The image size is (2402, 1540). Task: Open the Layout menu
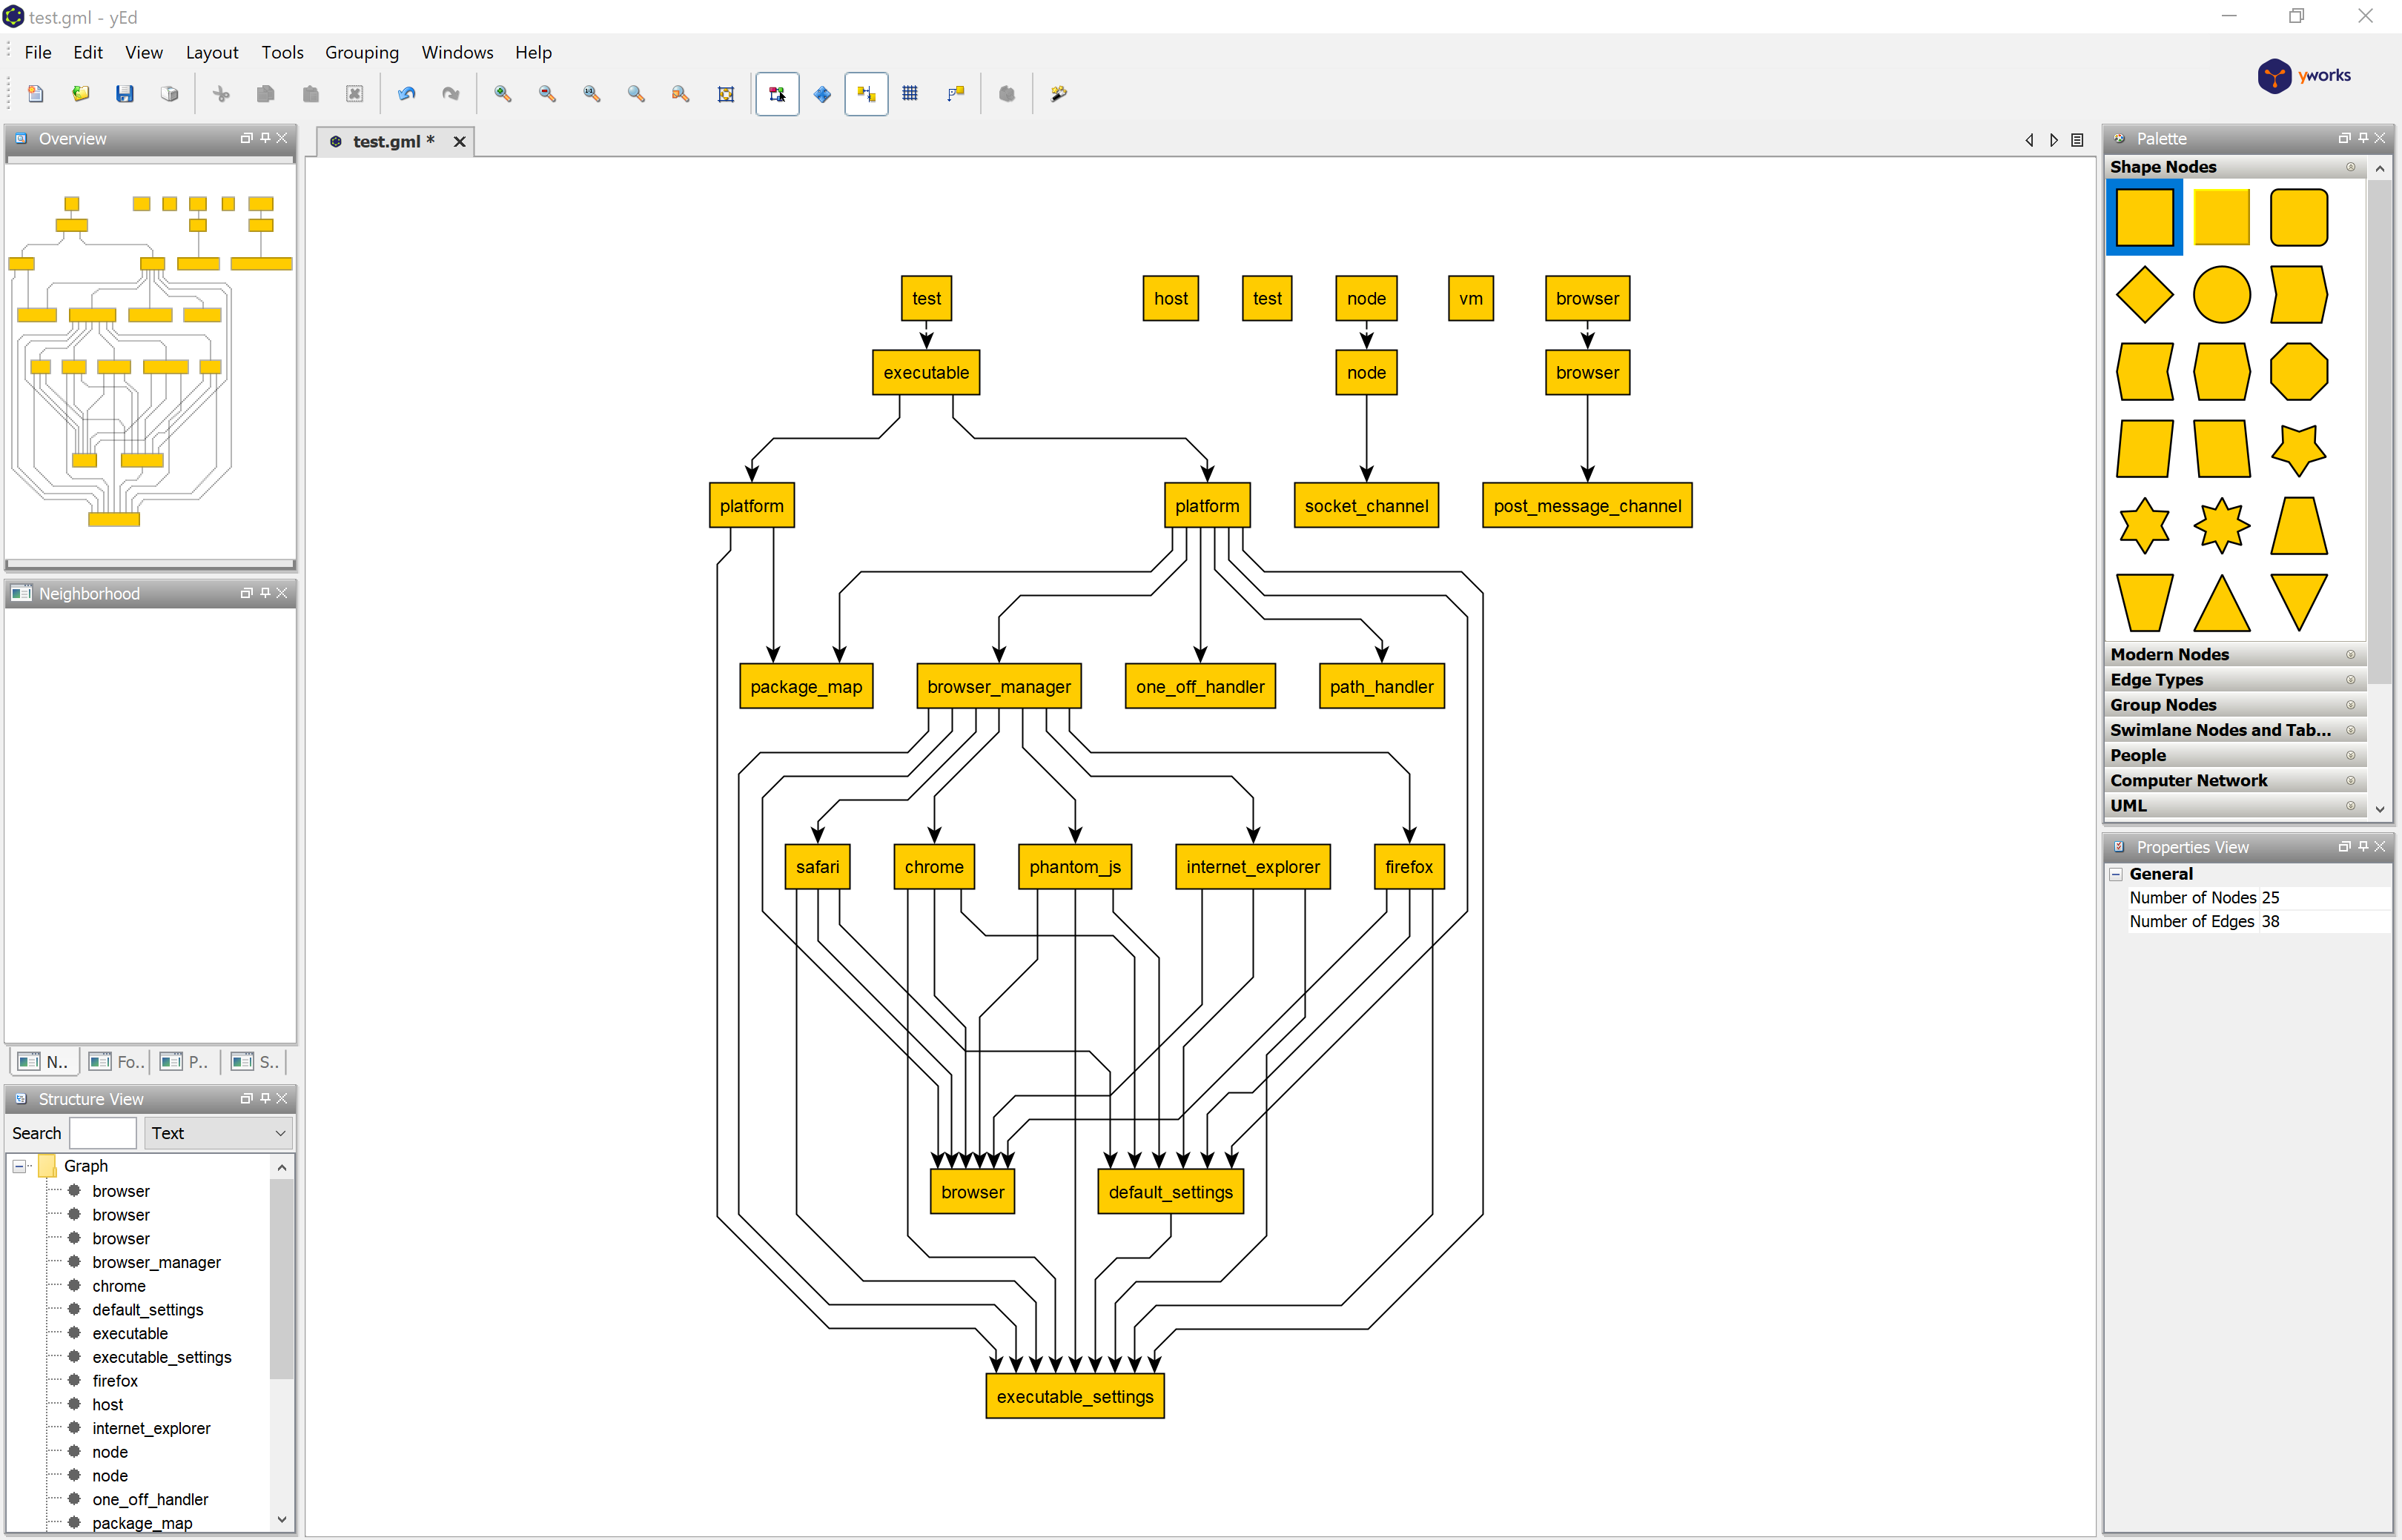(x=212, y=52)
